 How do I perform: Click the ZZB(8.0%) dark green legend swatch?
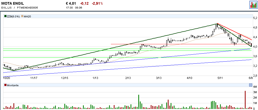(5, 16)
